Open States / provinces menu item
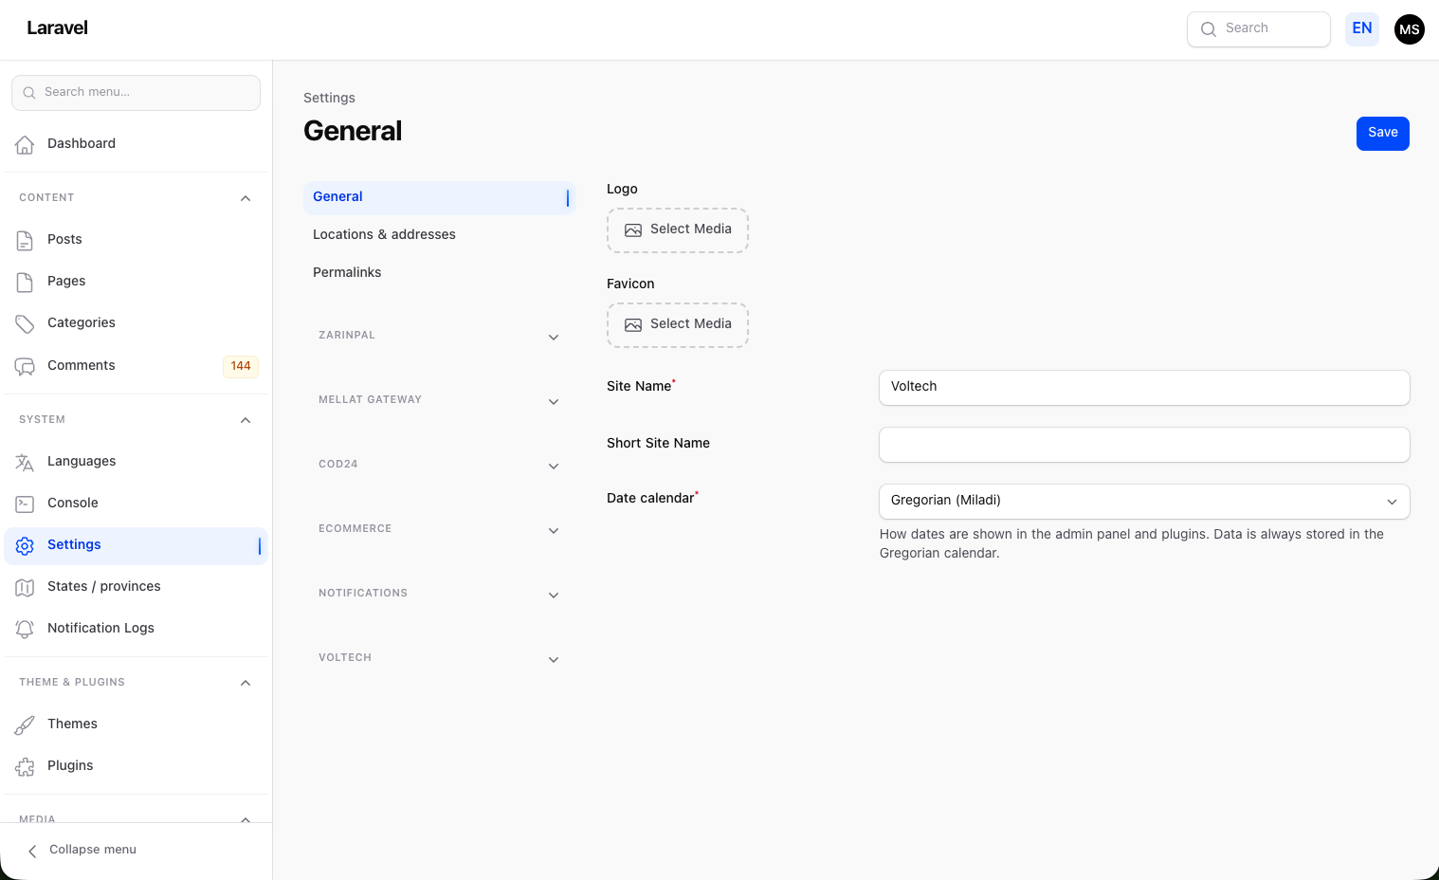 (136, 587)
